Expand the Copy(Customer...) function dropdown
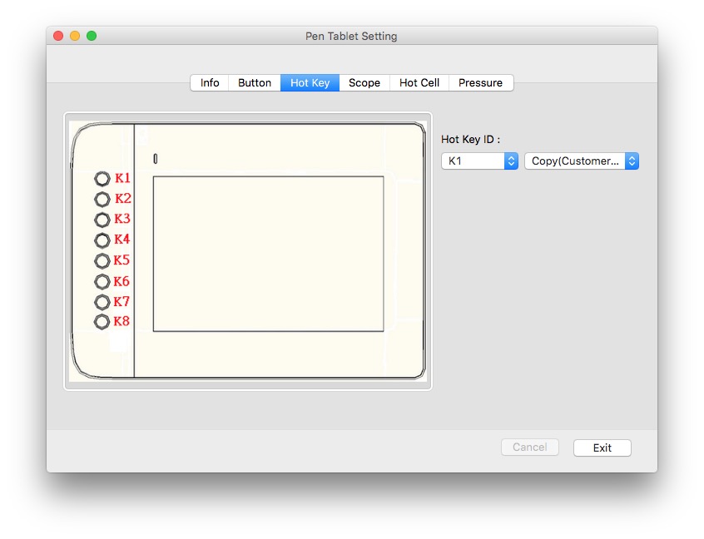The height and width of the screenshot is (539, 704). click(581, 161)
